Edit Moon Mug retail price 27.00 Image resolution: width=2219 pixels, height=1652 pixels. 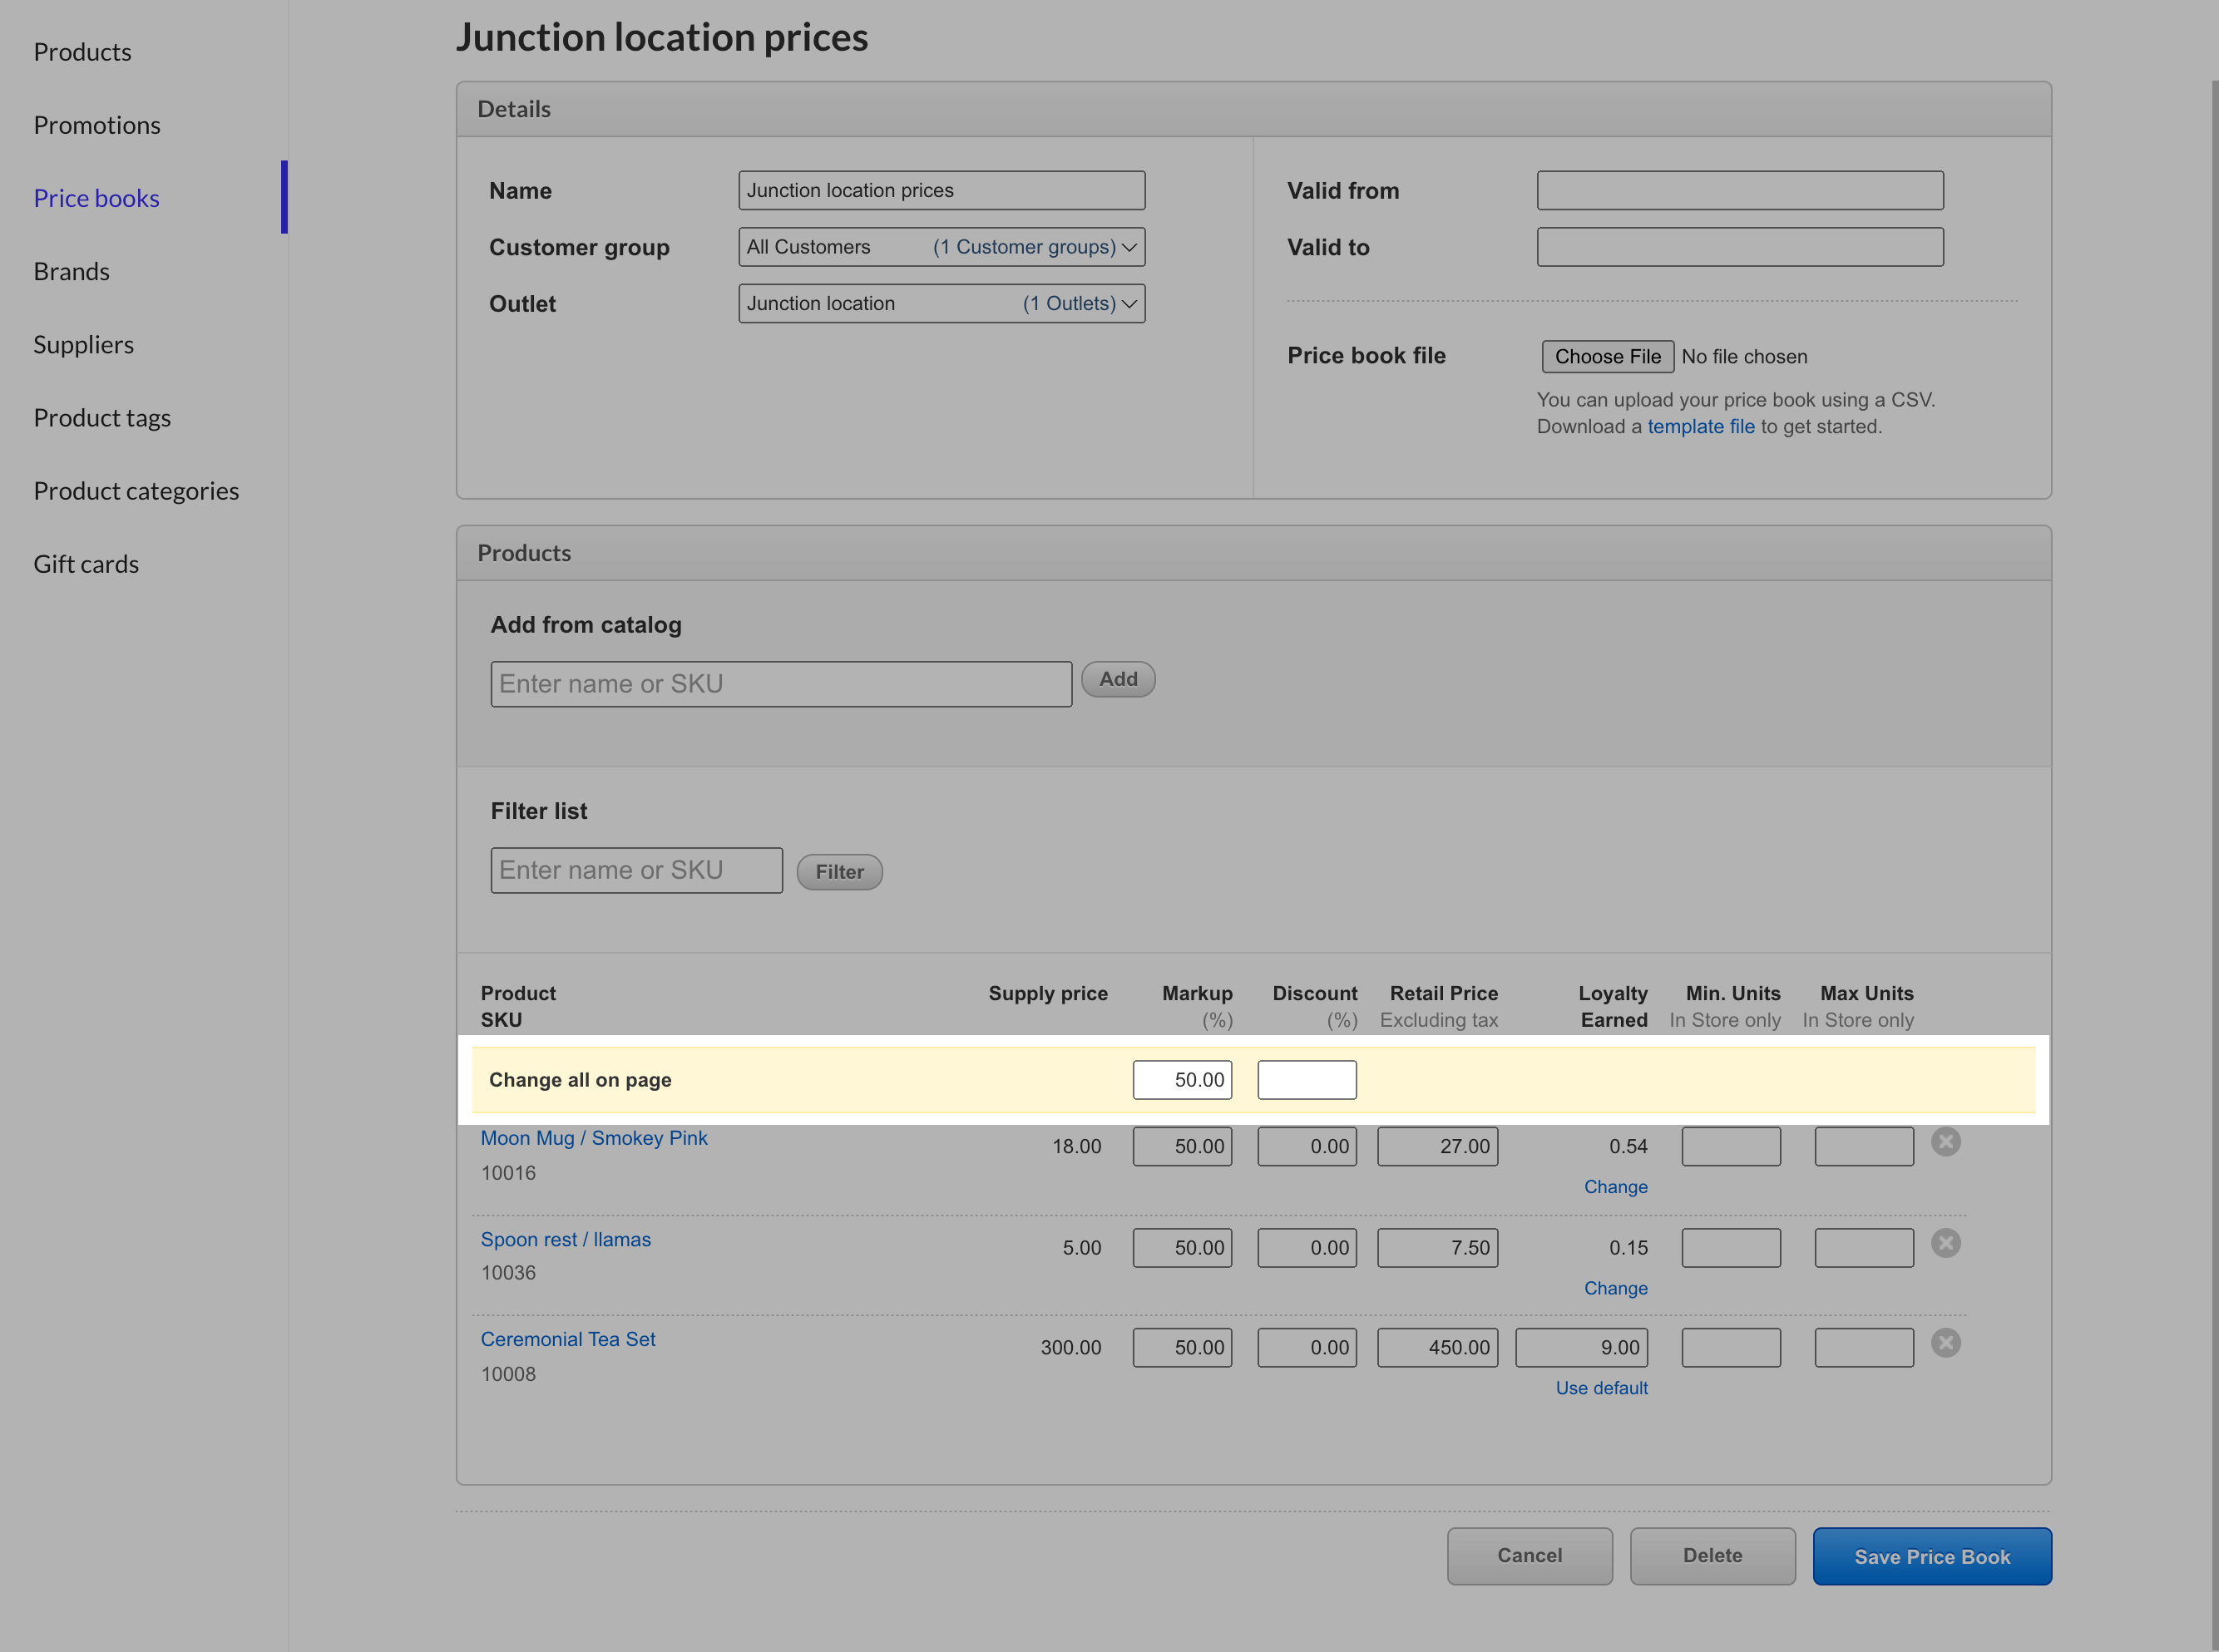(x=1438, y=1146)
